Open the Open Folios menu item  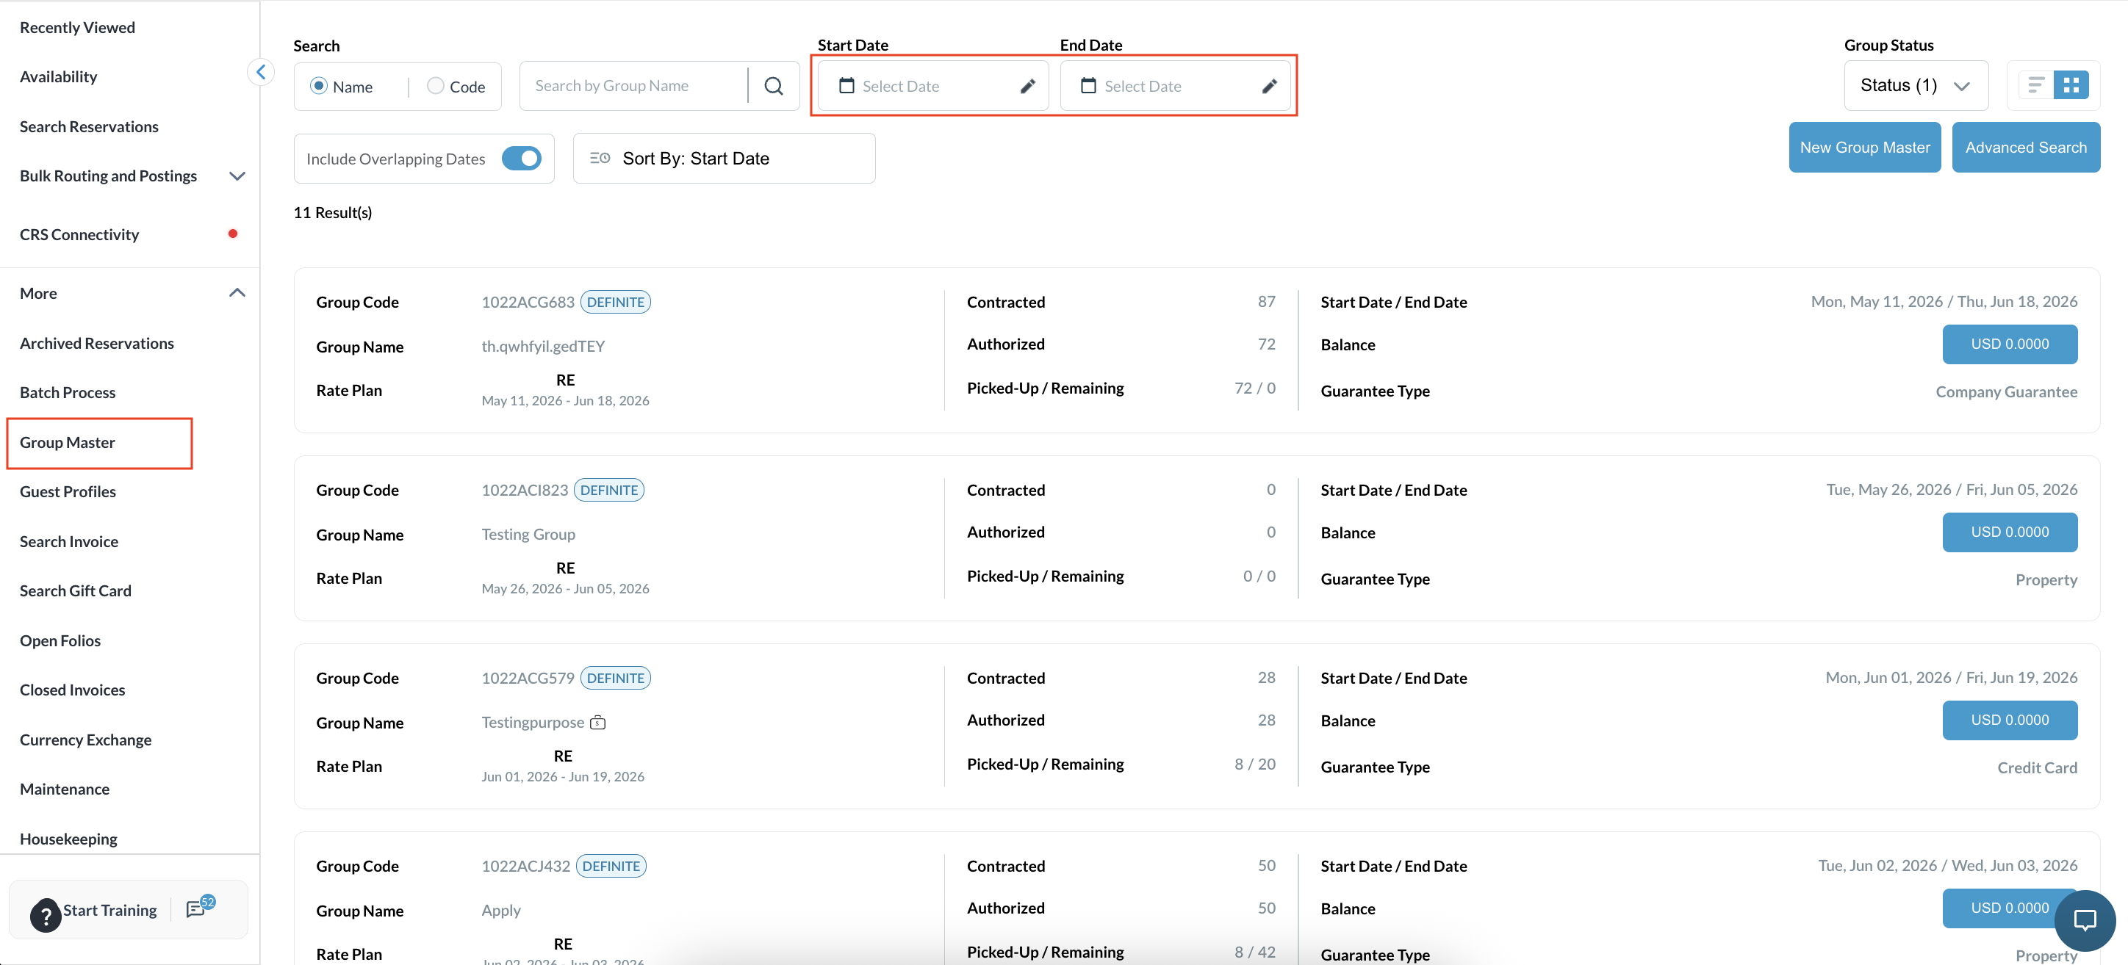(60, 640)
